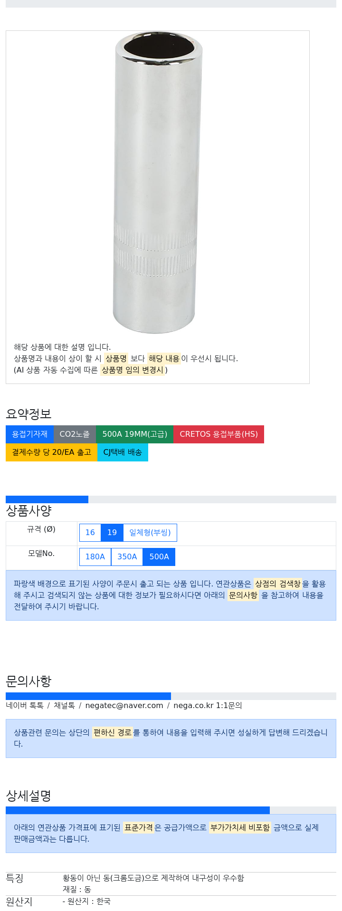Click the 결제수량 당 20/EA 출고 yellow tag

tap(51, 452)
